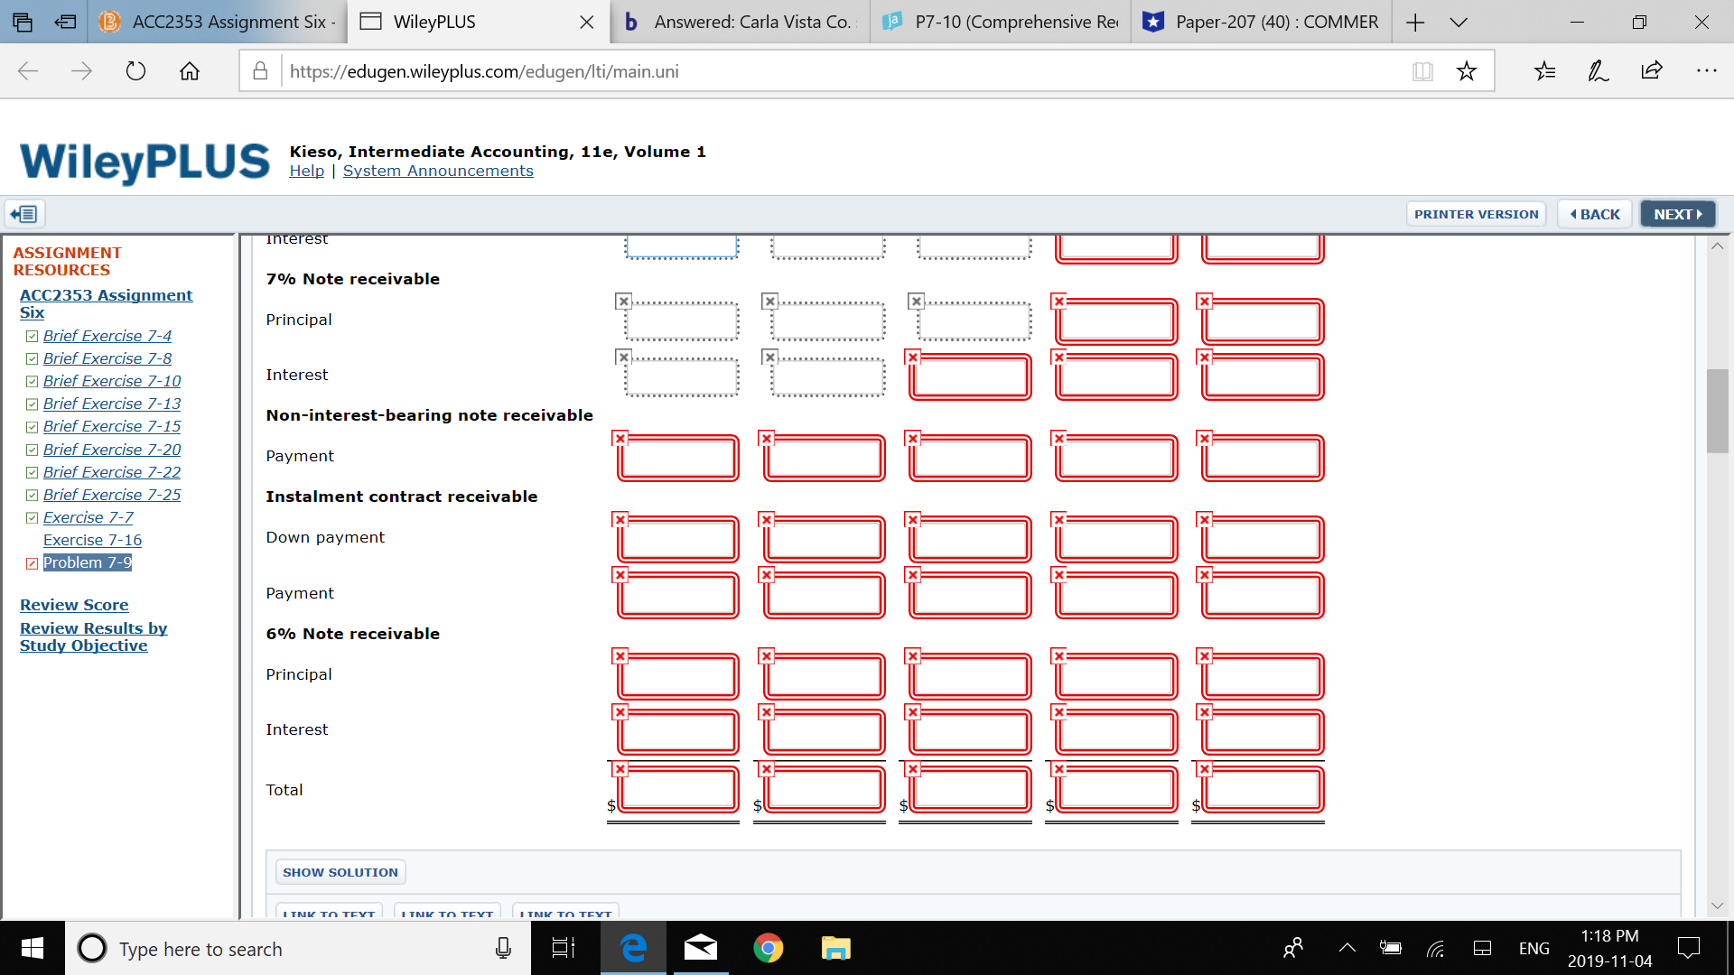Click the sidebar navigation toggle icon
The width and height of the screenshot is (1734, 975).
click(23, 214)
